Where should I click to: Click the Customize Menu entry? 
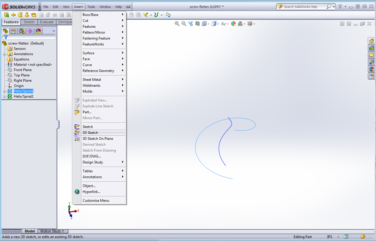click(96, 201)
